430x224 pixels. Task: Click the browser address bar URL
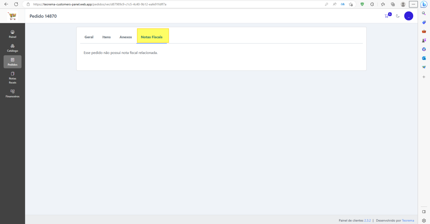(100, 4)
